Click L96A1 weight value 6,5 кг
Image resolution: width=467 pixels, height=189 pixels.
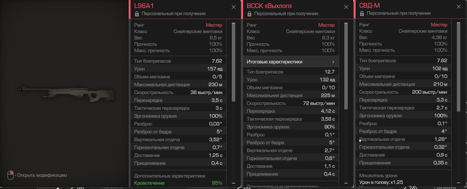(x=216, y=38)
